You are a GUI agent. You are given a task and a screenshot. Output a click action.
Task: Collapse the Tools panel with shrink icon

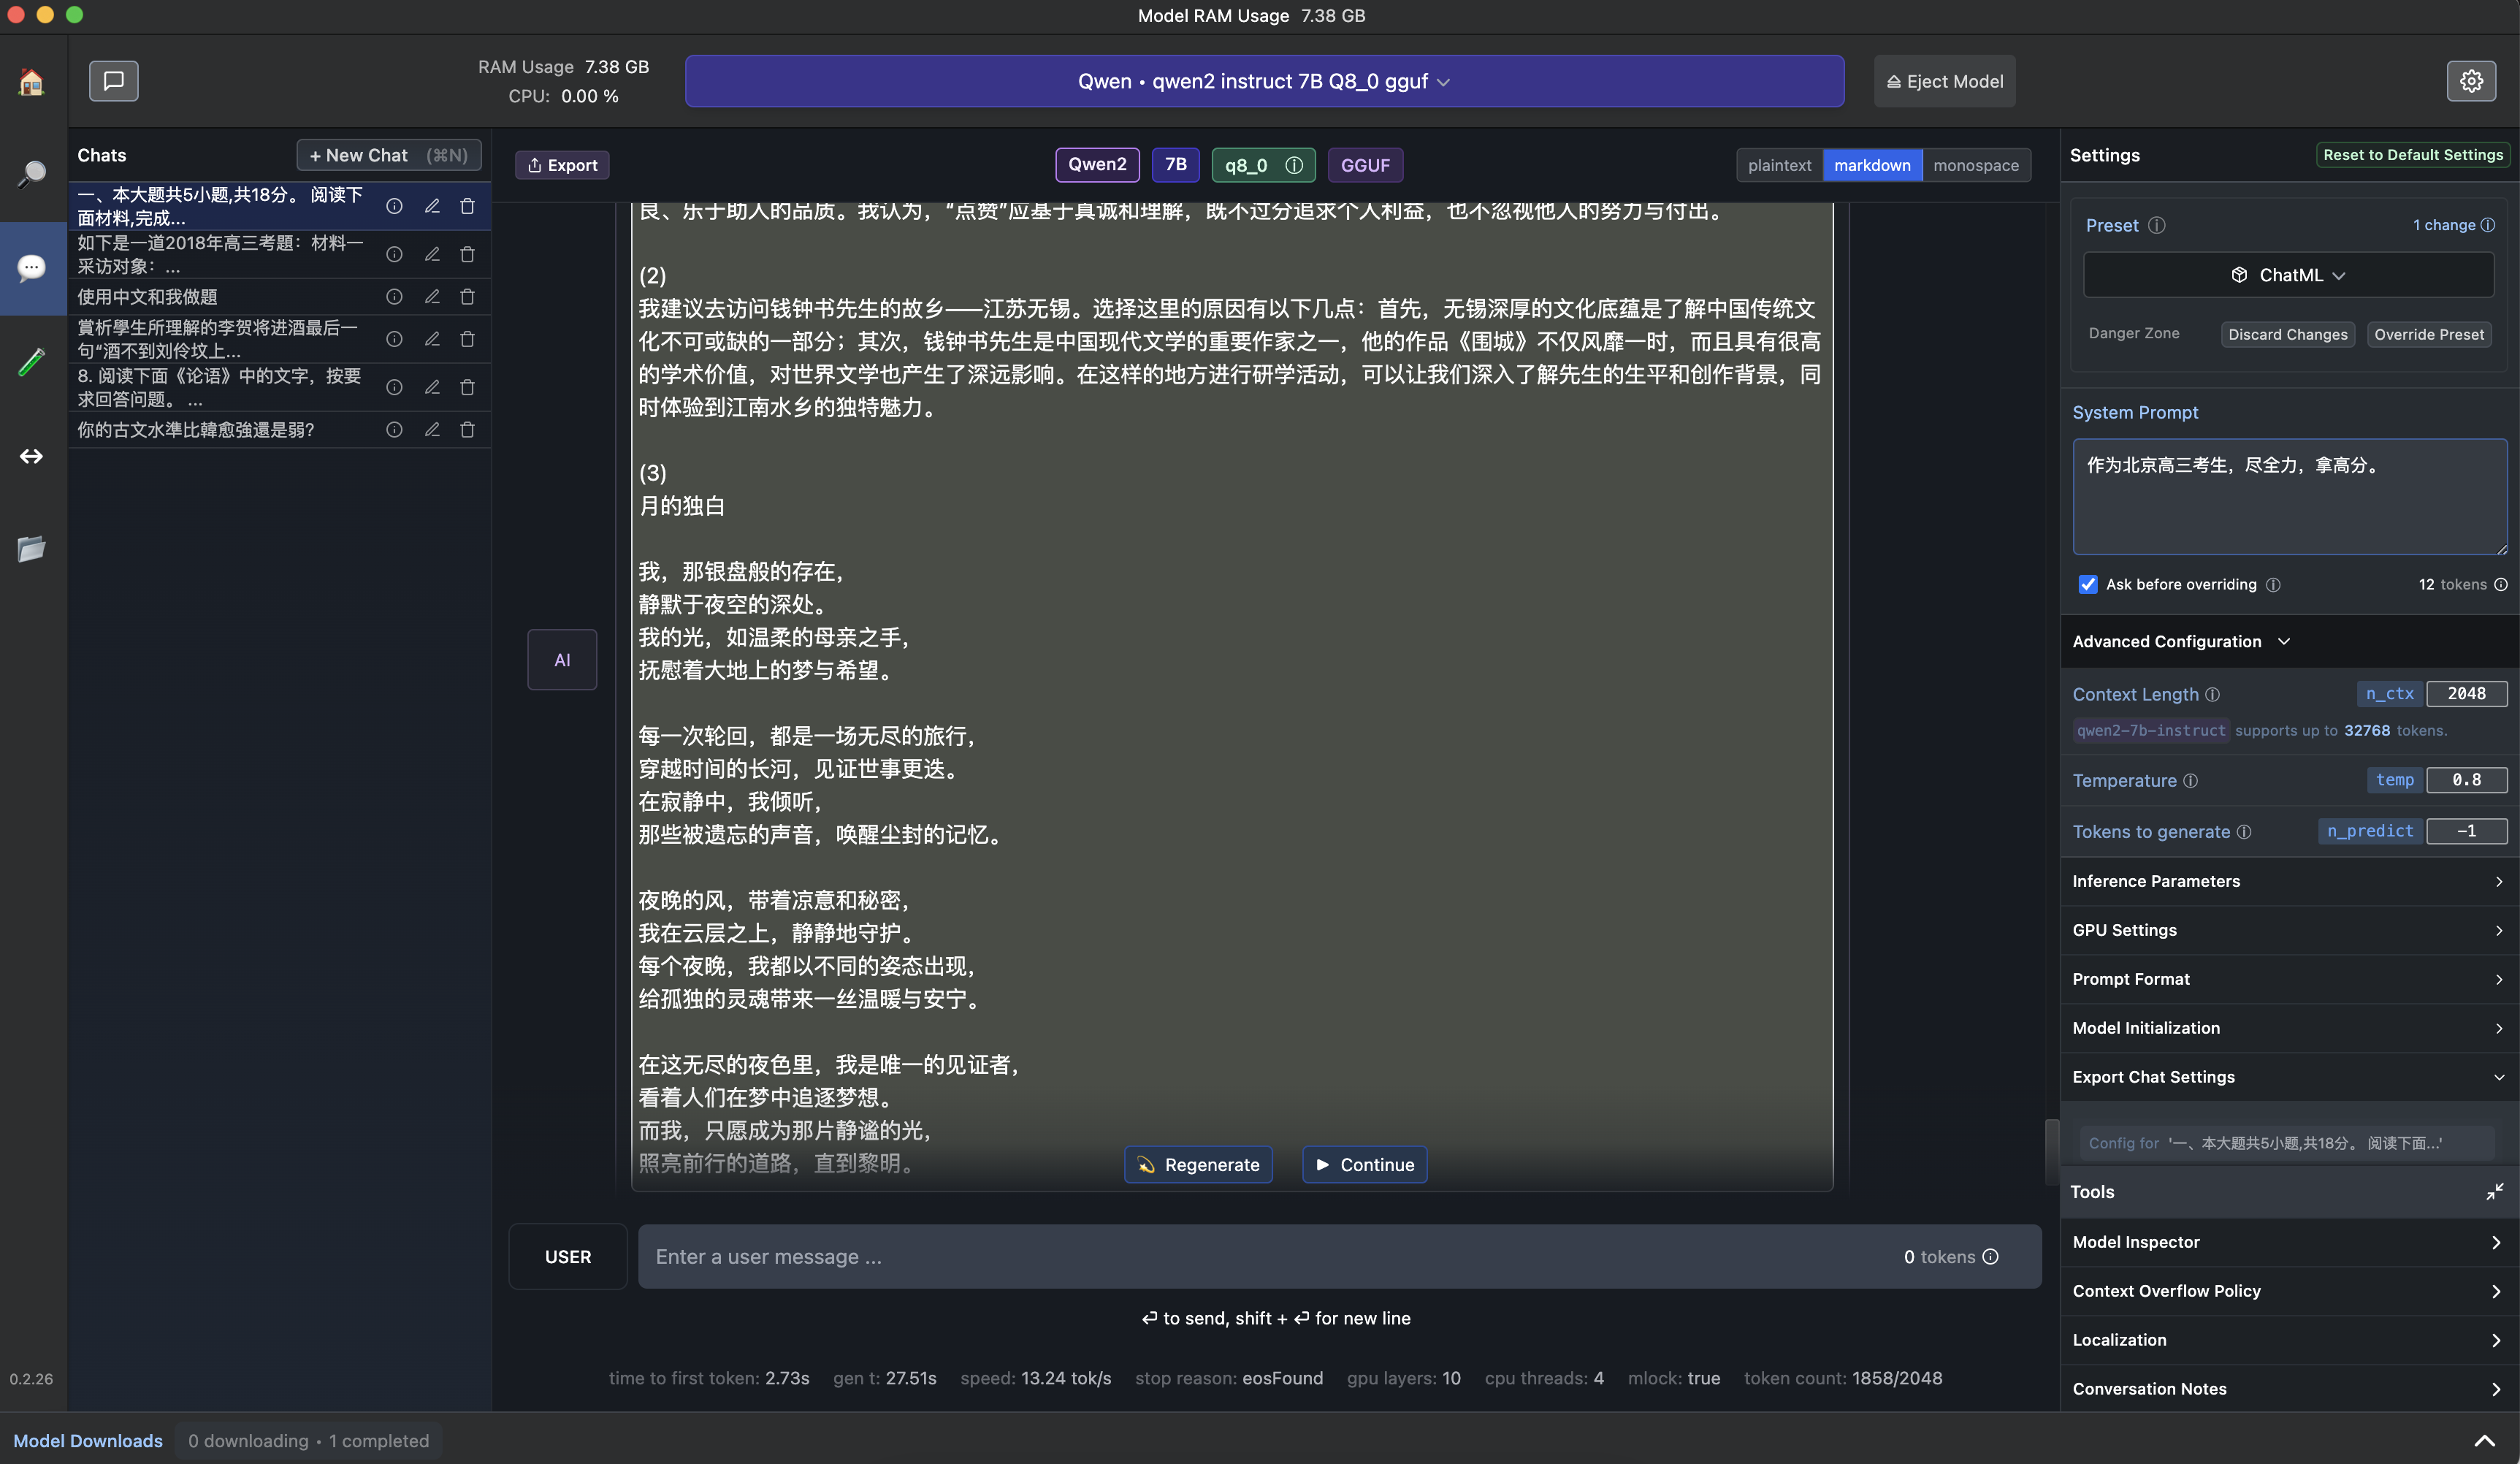(2494, 1191)
